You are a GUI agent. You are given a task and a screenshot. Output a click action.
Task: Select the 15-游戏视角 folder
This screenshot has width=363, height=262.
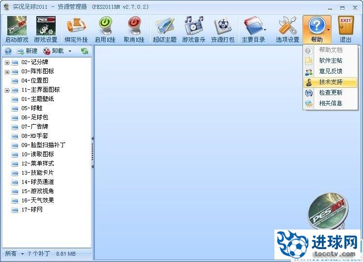pos(37,191)
